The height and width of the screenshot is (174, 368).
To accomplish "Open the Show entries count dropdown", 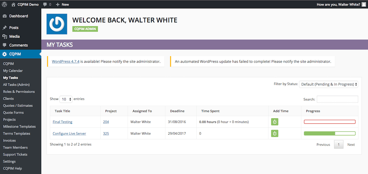I will [x=66, y=99].
